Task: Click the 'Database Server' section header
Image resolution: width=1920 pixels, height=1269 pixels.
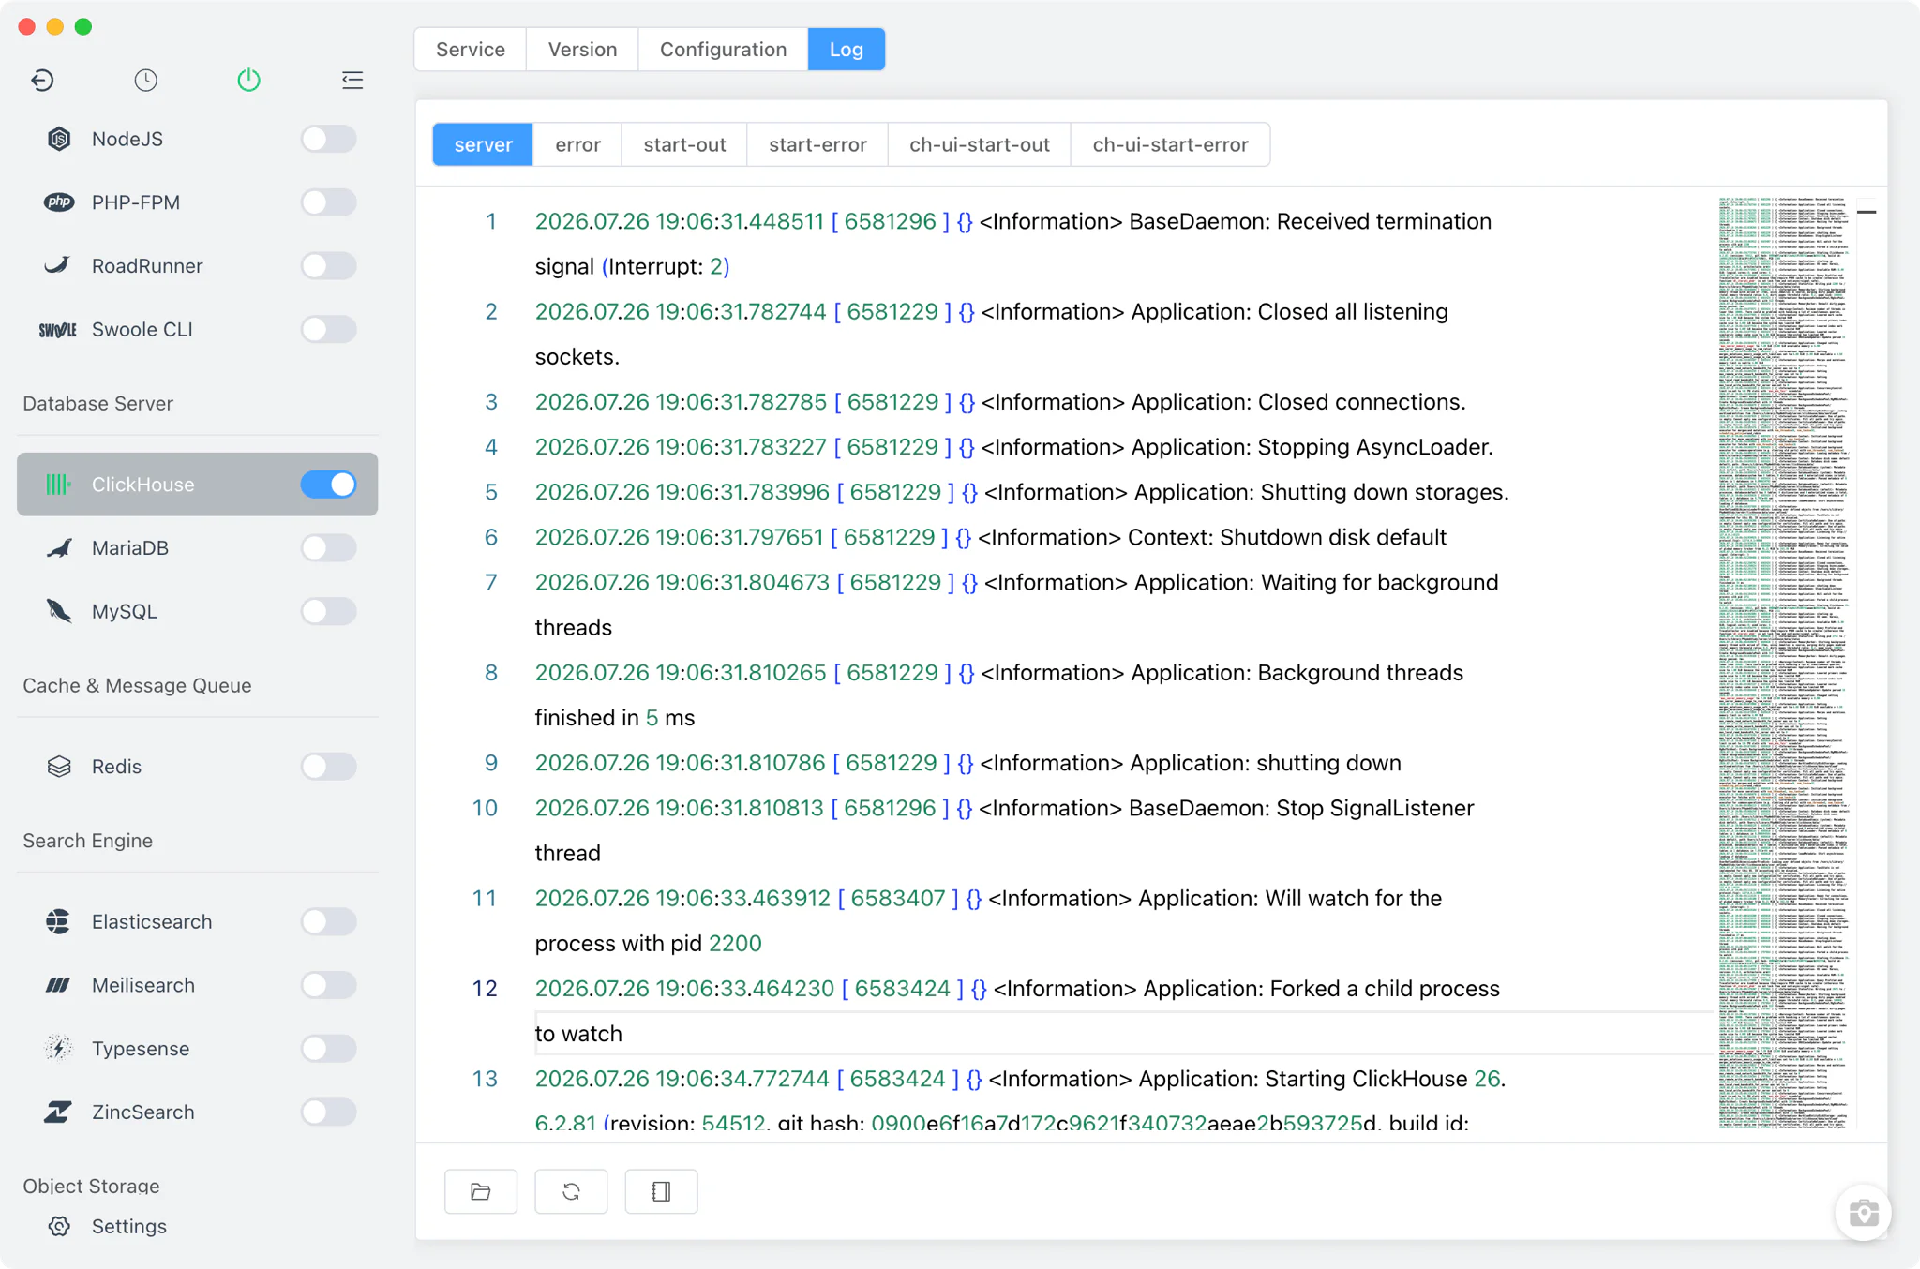Action: click(x=98, y=403)
